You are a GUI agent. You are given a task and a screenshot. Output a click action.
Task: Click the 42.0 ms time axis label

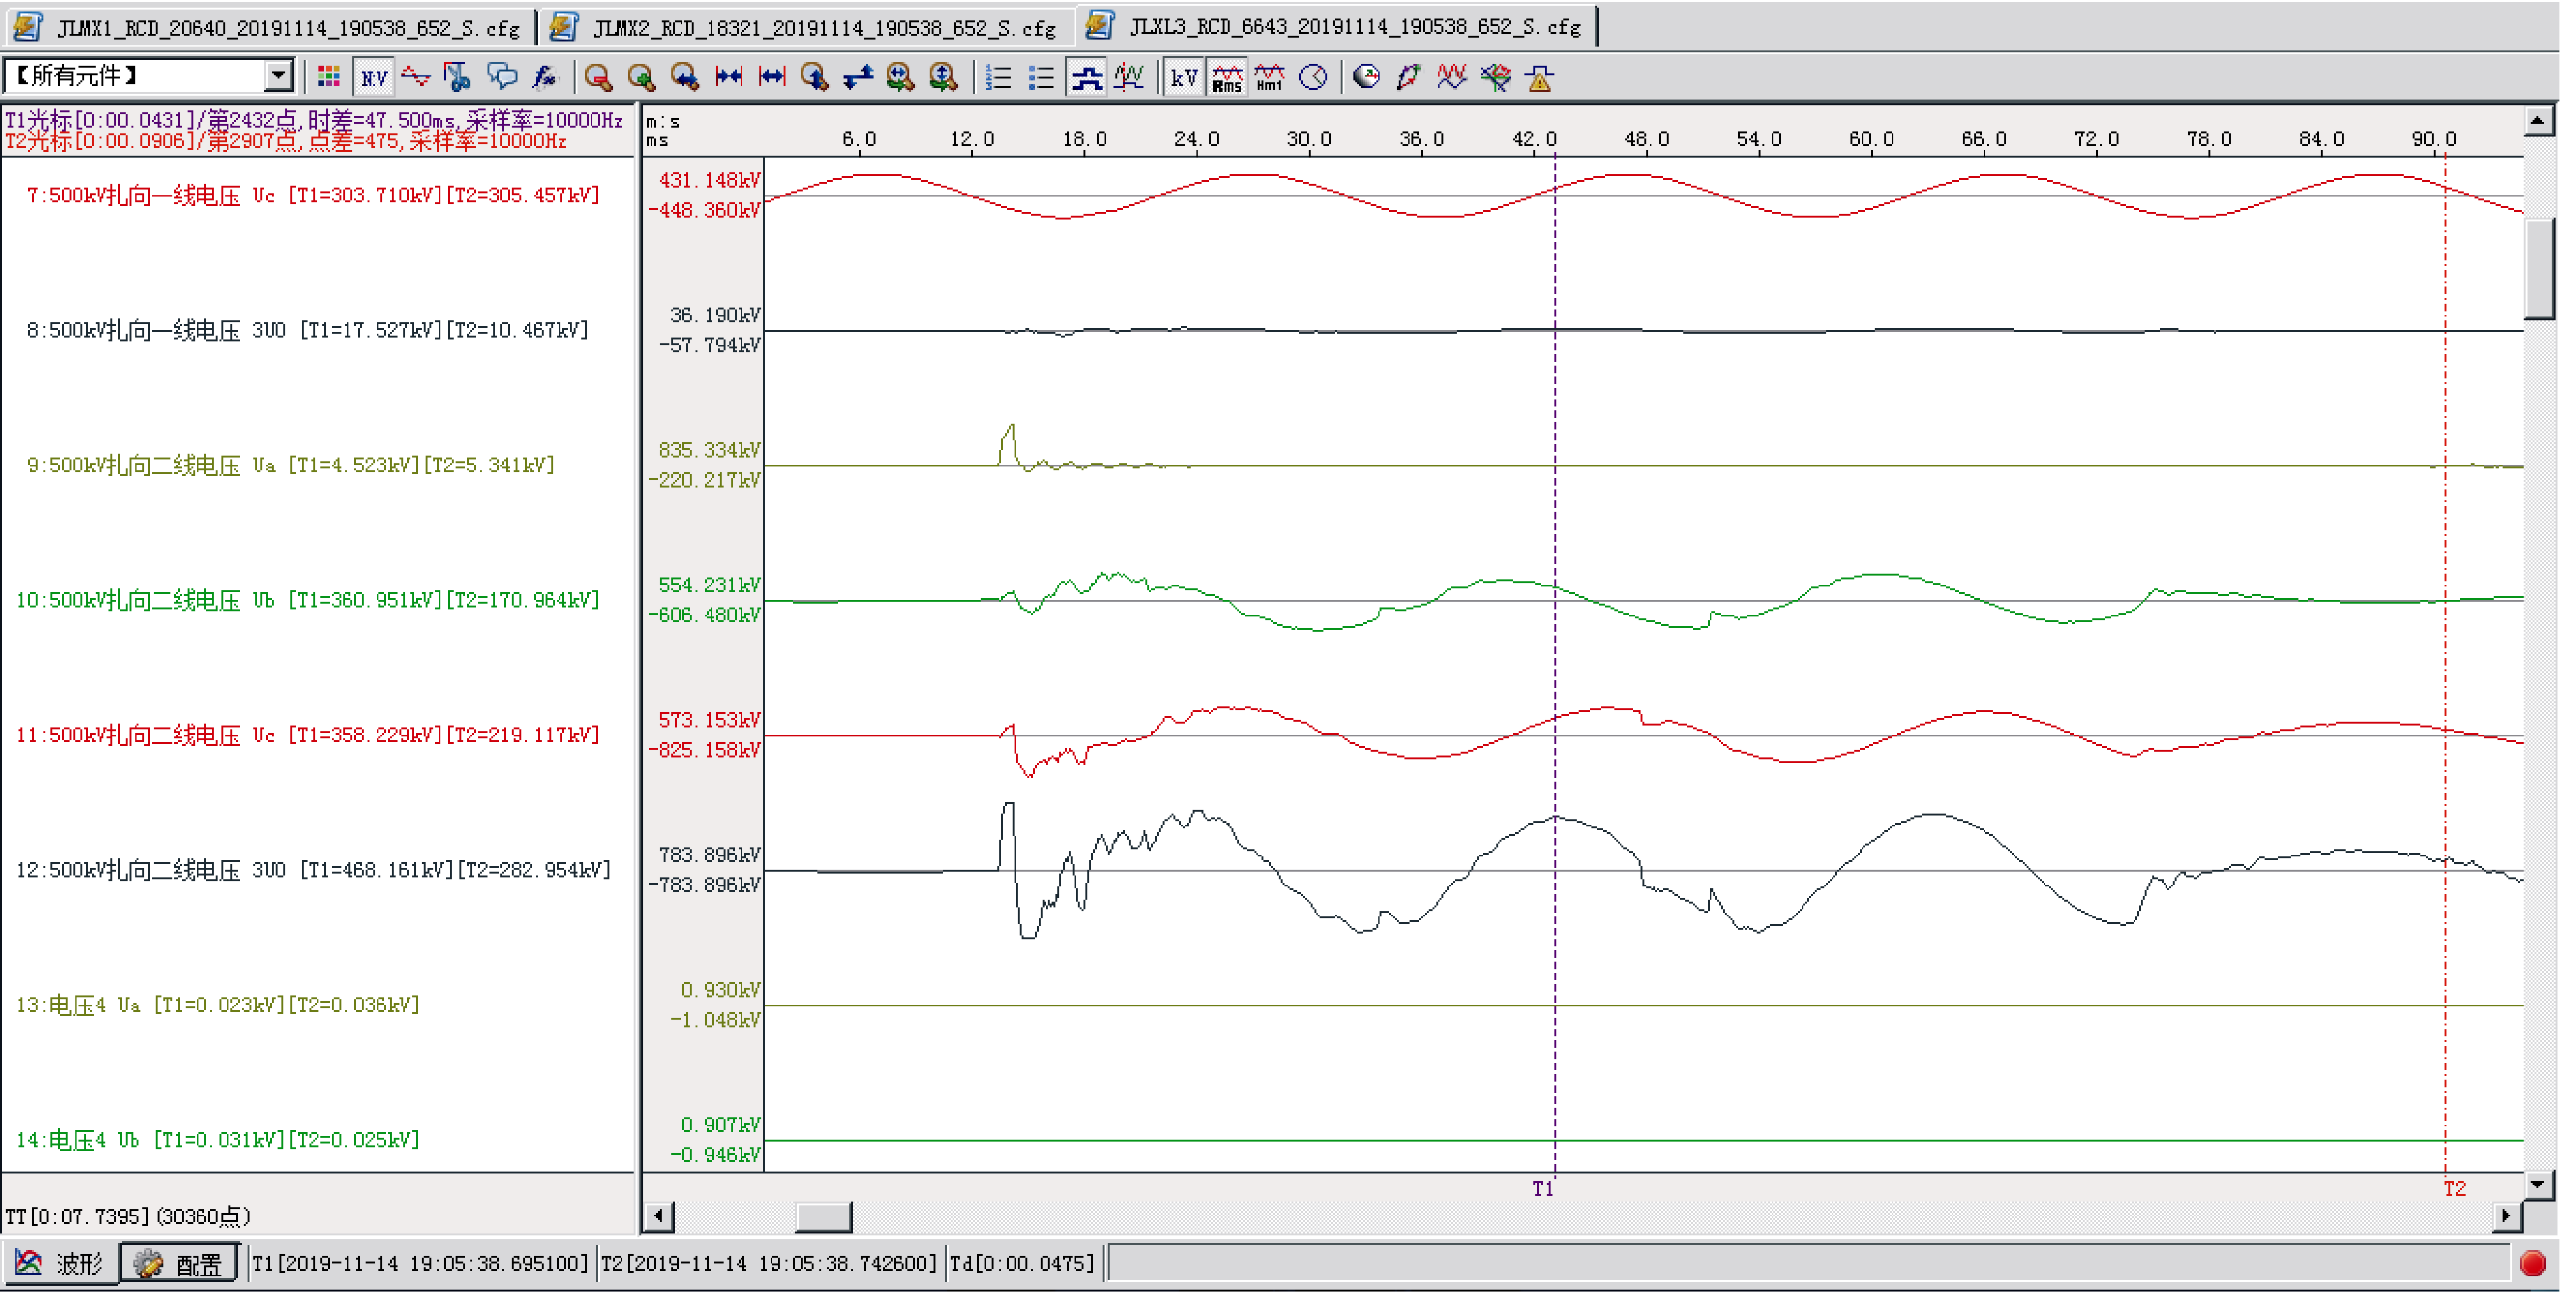coord(1534,139)
